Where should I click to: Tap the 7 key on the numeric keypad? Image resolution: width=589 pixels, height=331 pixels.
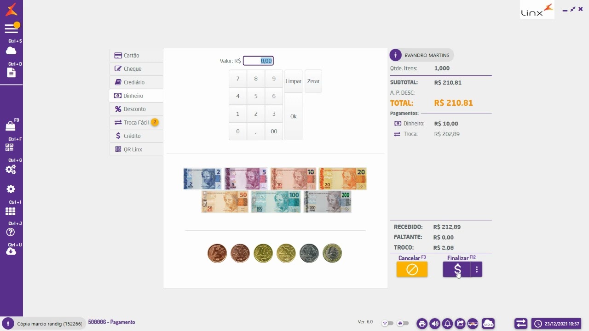[x=238, y=79]
